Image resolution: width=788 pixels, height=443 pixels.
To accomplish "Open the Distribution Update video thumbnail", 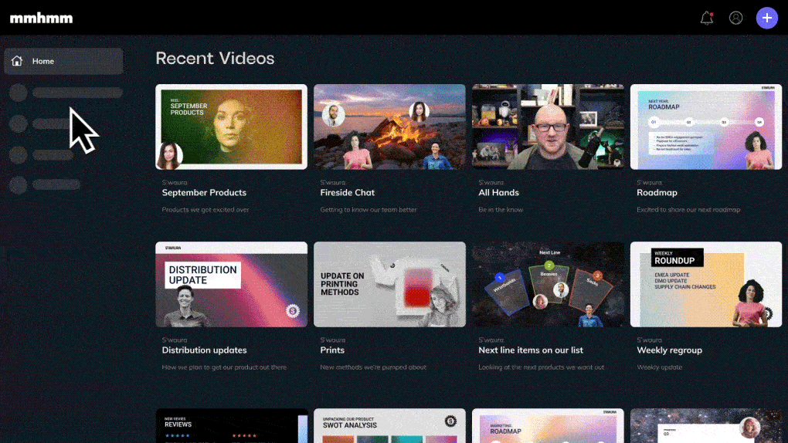I will [231, 284].
